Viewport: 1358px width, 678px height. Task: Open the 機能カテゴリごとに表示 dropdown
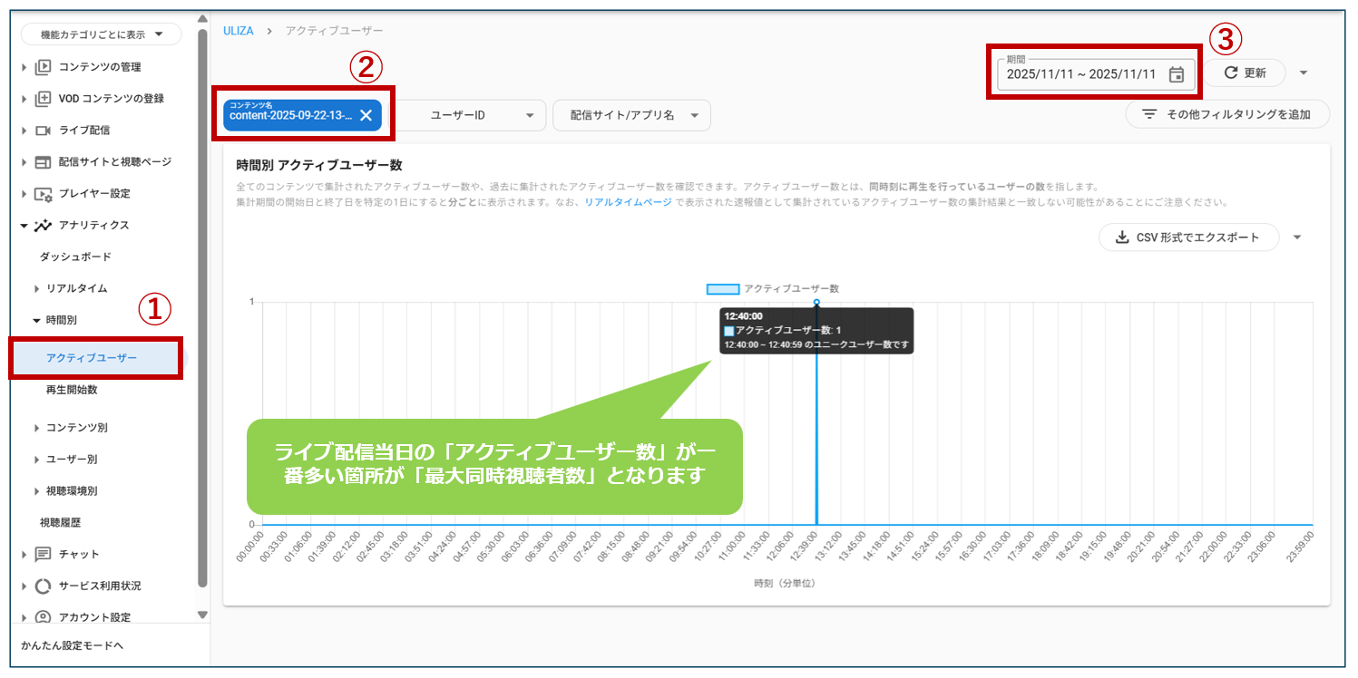(102, 34)
